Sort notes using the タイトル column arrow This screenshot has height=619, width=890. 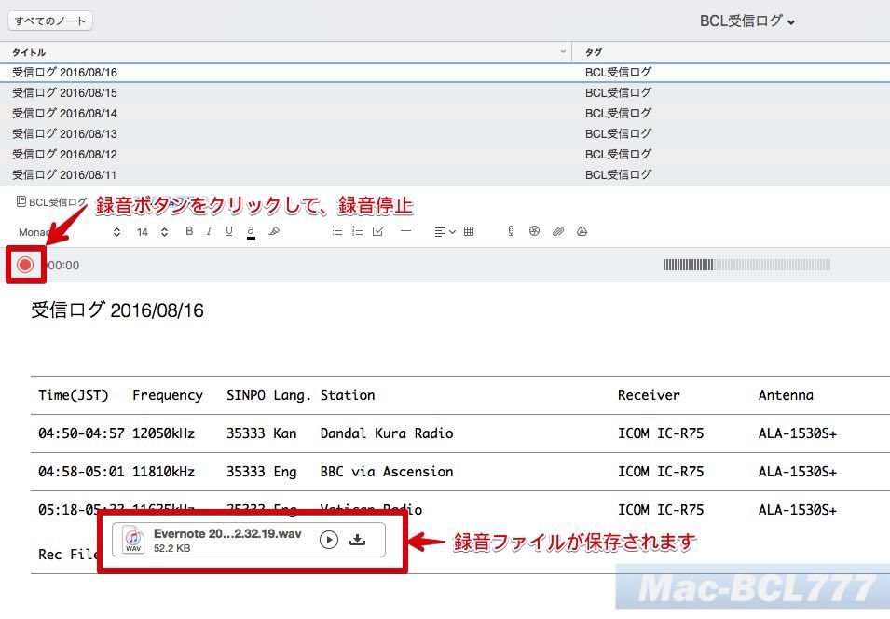[x=562, y=52]
